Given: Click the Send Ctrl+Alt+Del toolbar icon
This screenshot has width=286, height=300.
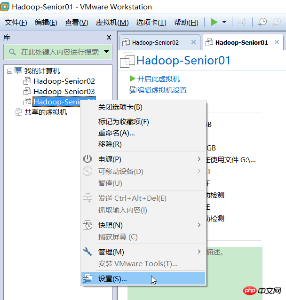Looking at the screenshot, I should [242, 22].
